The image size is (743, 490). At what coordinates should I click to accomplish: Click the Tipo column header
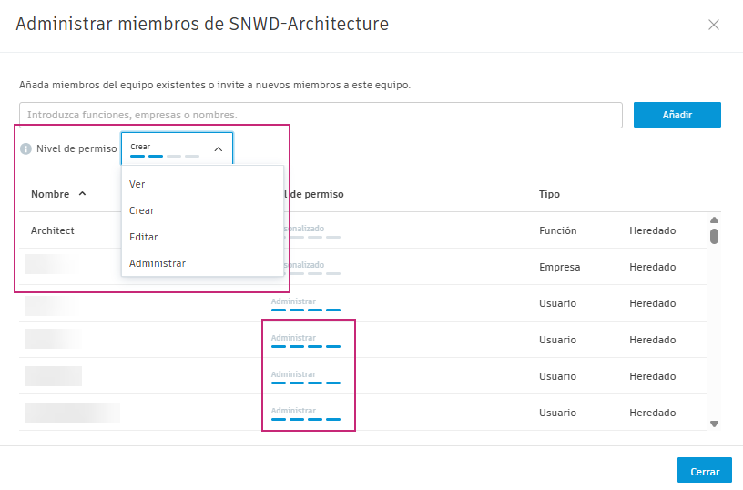[549, 194]
